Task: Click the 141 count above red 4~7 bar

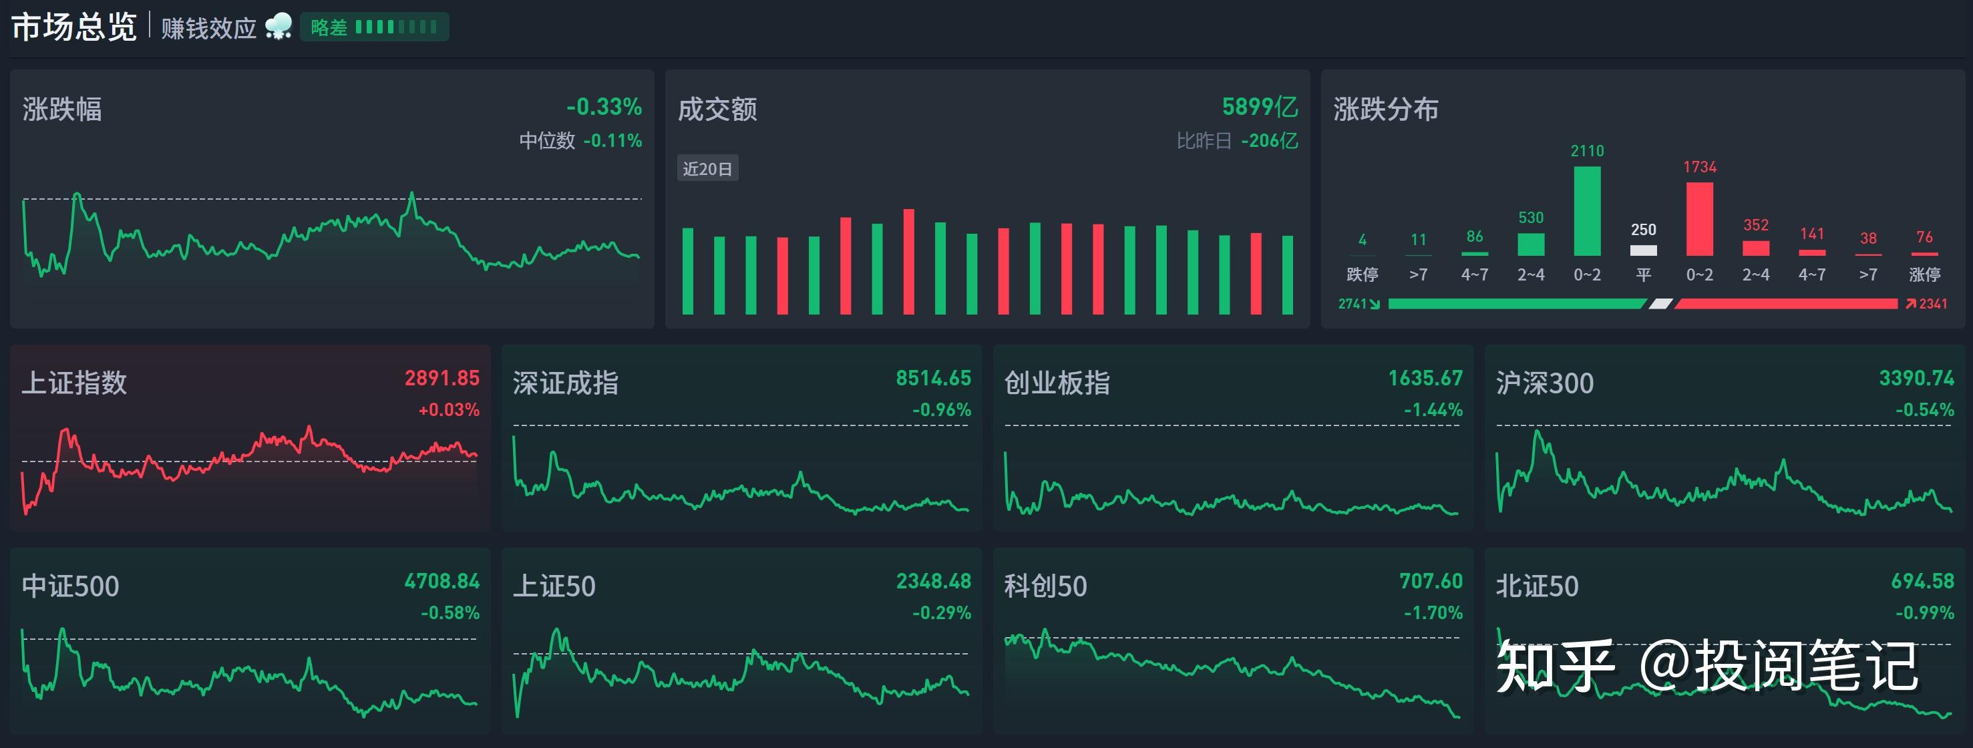Action: click(1812, 234)
